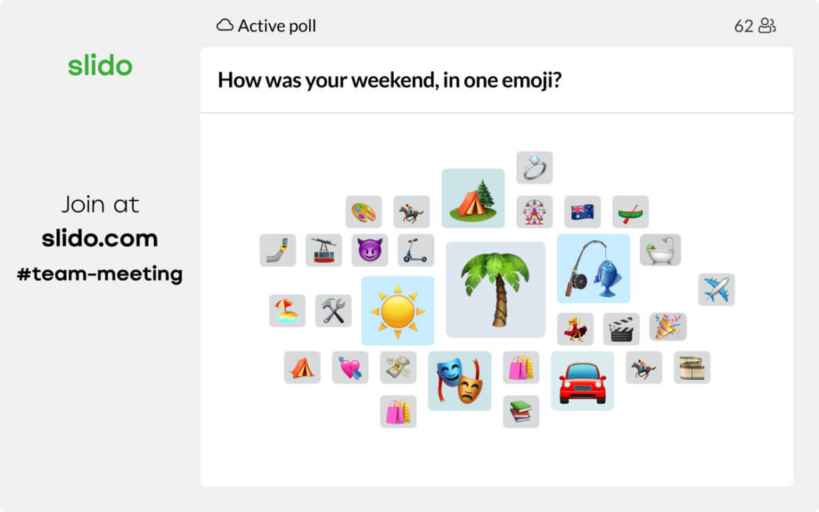Select the red car emoji tile
Screen dimensions: 819x512
(x=582, y=381)
